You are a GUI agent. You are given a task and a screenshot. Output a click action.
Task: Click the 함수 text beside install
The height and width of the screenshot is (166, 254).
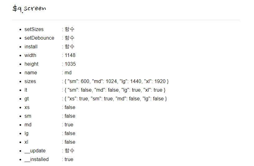click(70, 46)
